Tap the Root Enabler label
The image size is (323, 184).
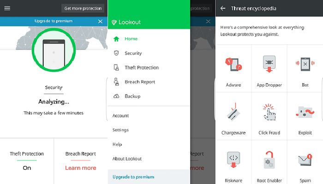[x=269, y=181]
